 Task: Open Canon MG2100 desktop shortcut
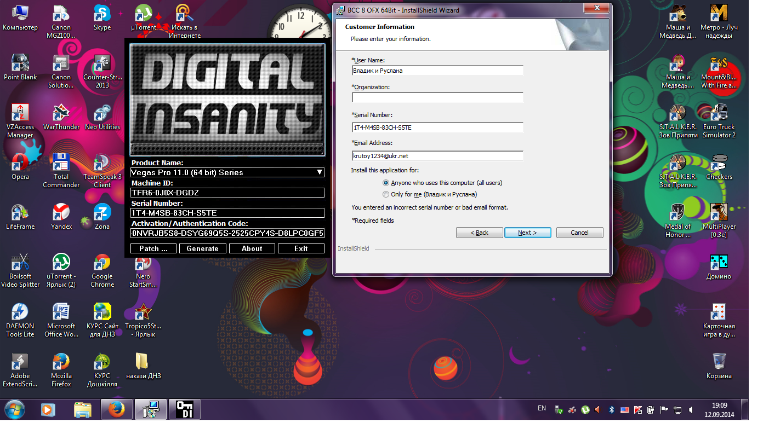click(x=61, y=22)
